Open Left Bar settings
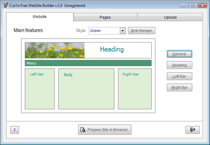This screenshot has height=145, width=210. pyautogui.click(x=179, y=76)
